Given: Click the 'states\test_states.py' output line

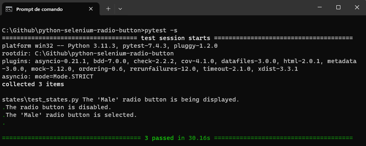Looking at the screenshot, I should pyautogui.click(x=121, y=99).
